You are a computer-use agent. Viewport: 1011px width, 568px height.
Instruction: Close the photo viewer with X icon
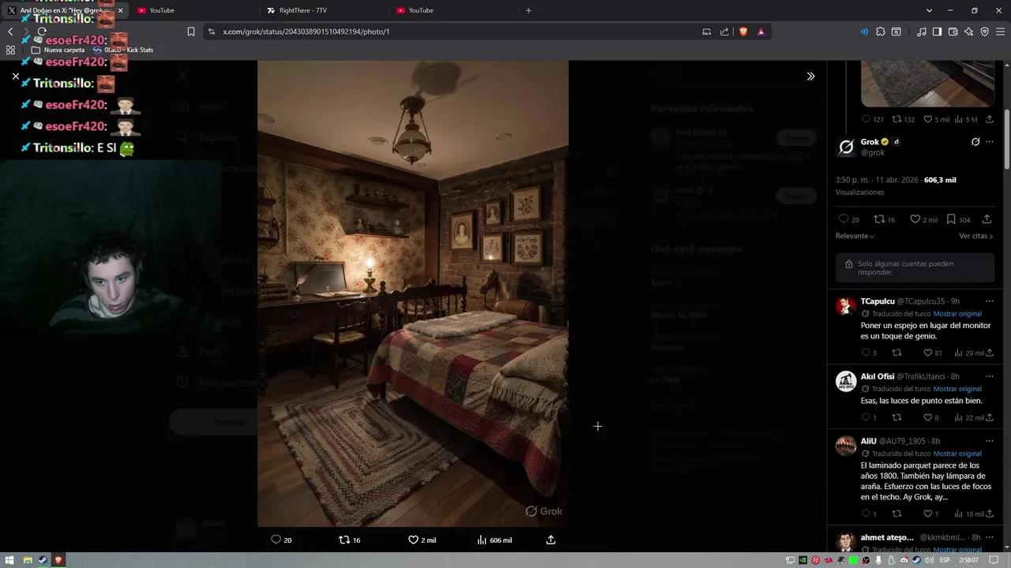15,77
